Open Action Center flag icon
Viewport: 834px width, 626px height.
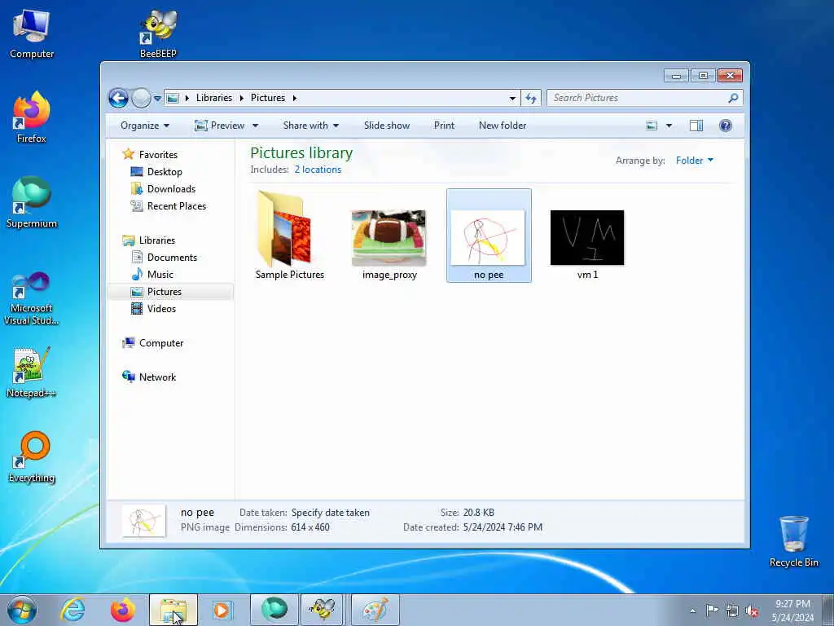712,610
